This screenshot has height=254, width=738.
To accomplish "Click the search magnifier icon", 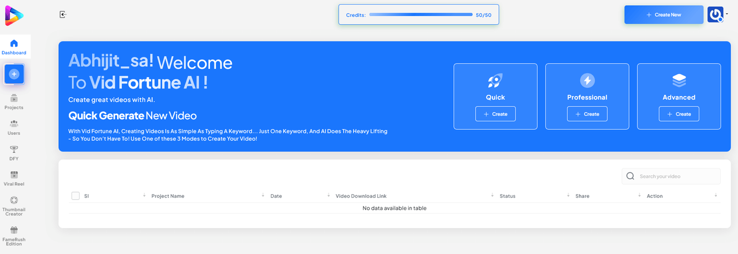I will 630,176.
